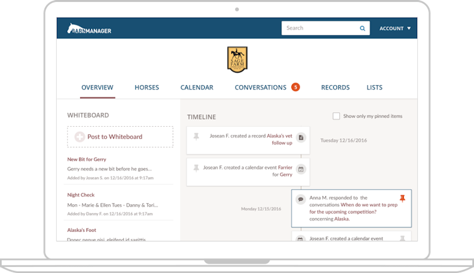This screenshot has height=273, width=474.
Task: Pin the Alaska's vet follow up record item
Action: coord(196,136)
